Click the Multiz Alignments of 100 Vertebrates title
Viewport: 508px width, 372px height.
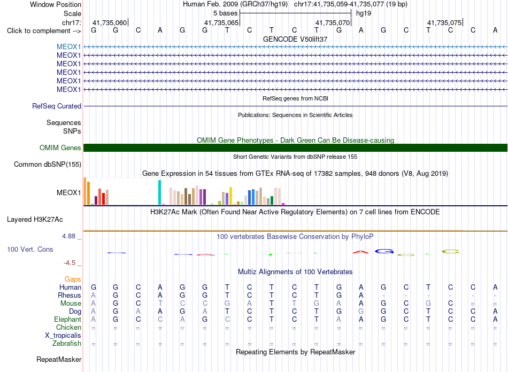295,272
